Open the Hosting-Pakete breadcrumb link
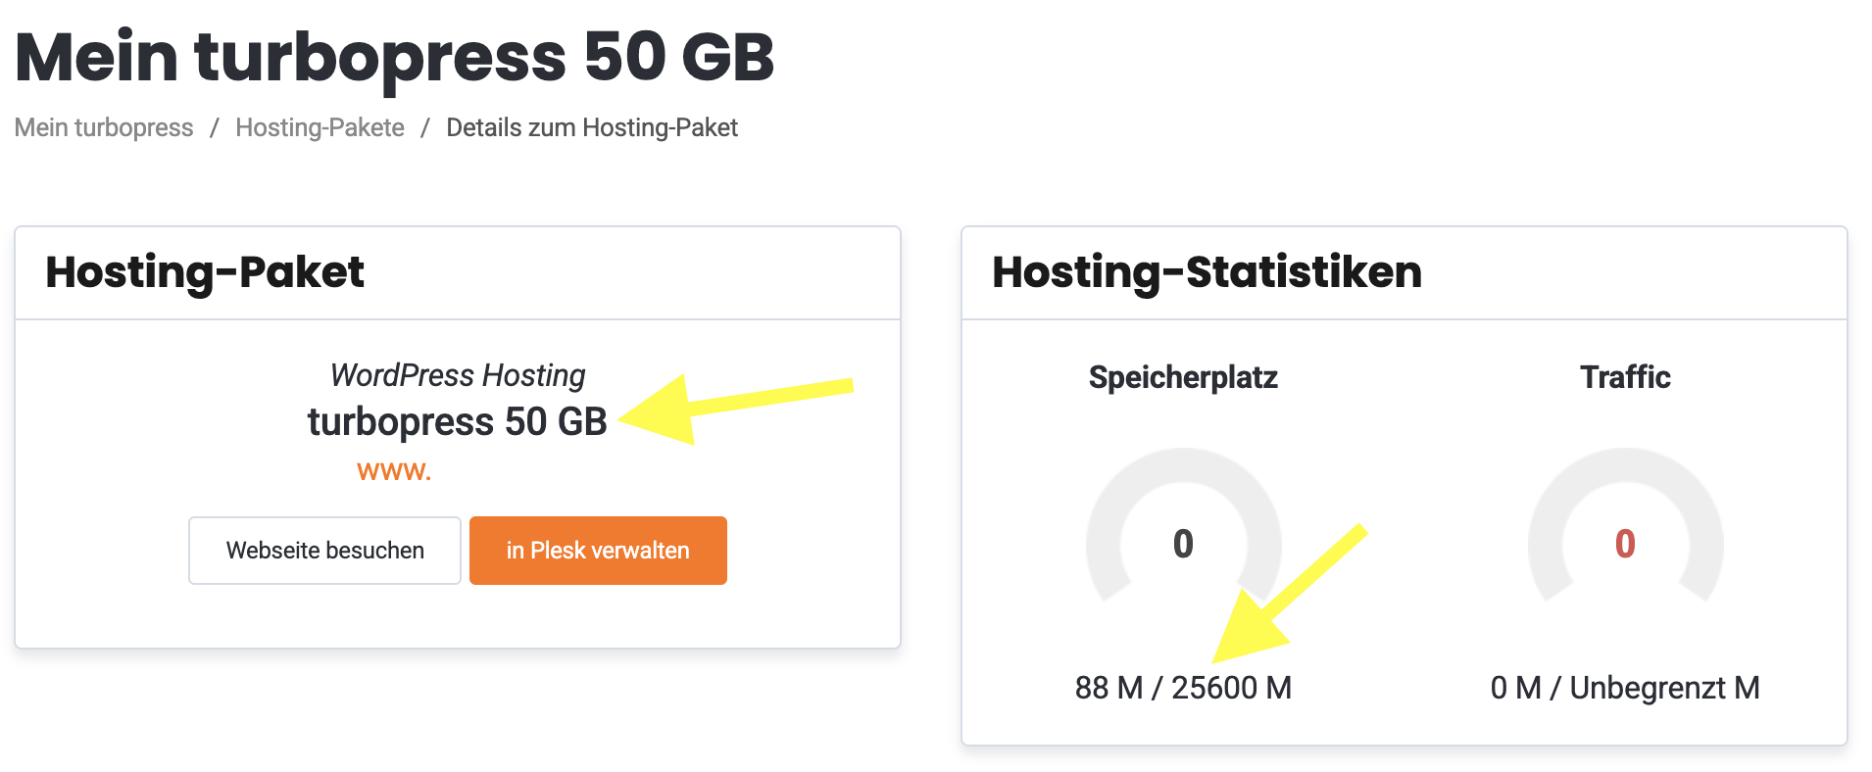The width and height of the screenshot is (1872, 772). click(320, 128)
